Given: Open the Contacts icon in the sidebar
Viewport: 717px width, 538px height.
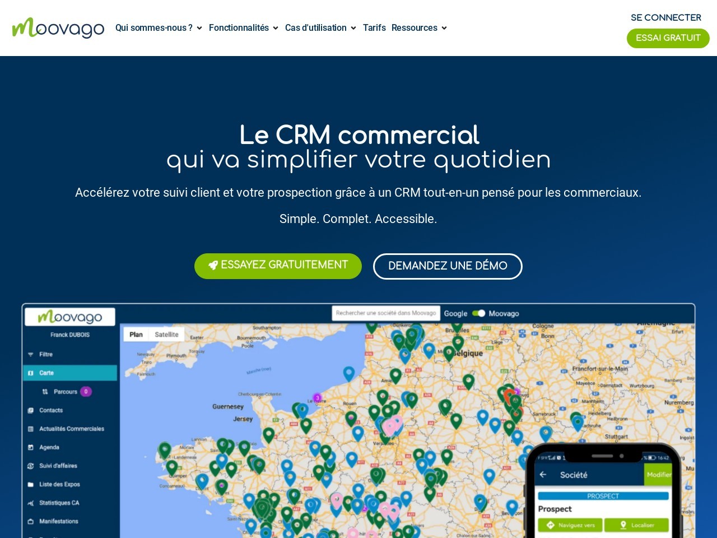Looking at the screenshot, I should [x=31, y=410].
